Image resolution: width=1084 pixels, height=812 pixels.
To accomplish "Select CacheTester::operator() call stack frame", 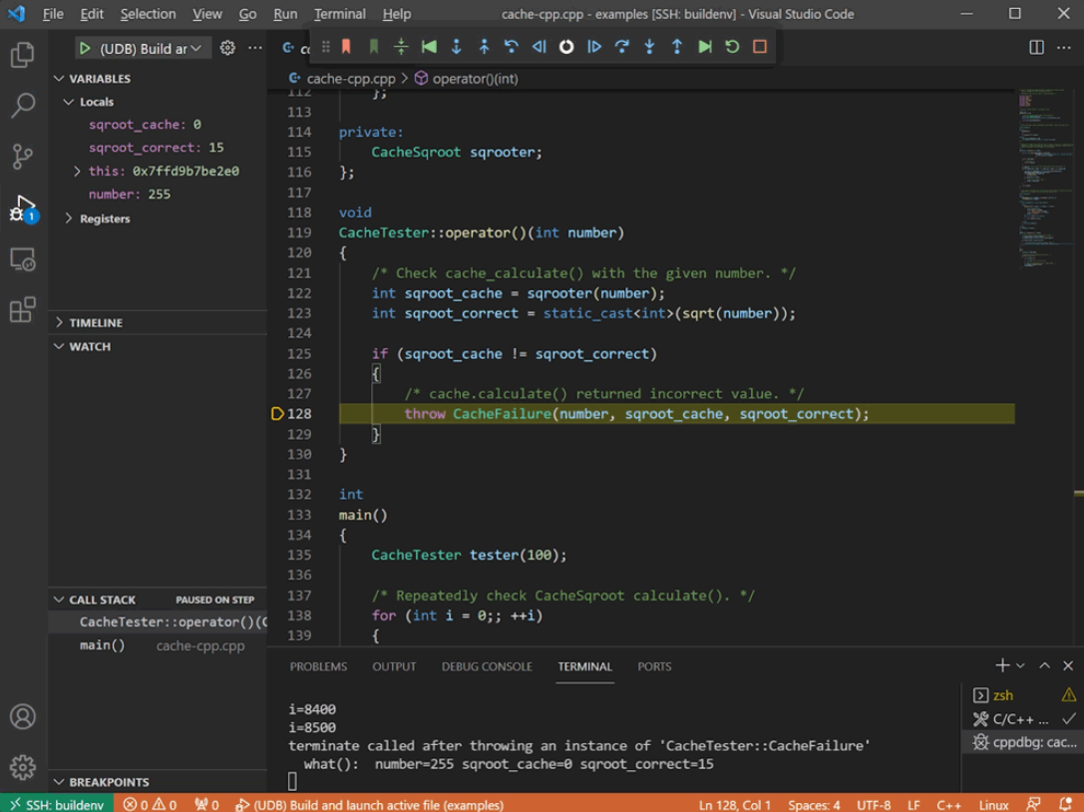I will pyautogui.click(x=158, y=621).
